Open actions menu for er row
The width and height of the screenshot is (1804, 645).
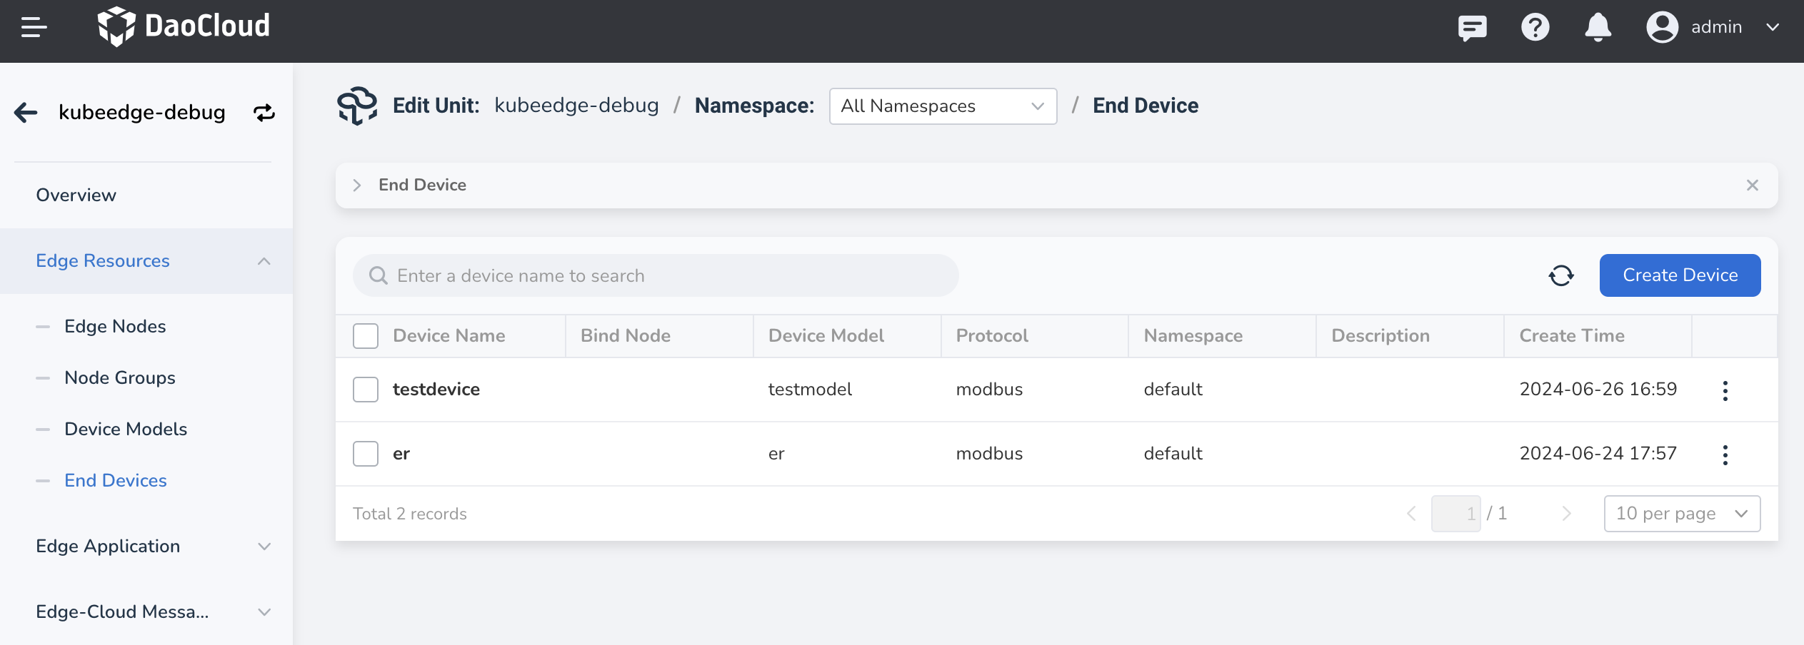coord(1725,454)
